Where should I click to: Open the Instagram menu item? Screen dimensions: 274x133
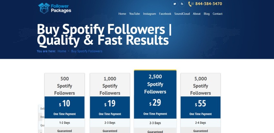(149, 14)
